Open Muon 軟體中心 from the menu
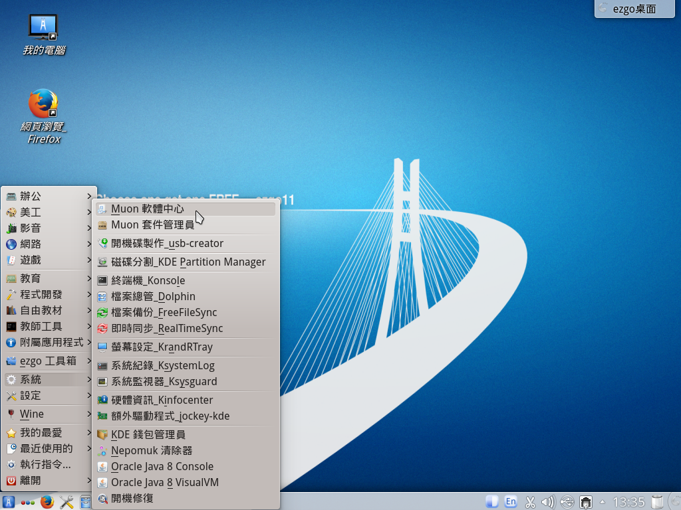 tap(148, 209)
